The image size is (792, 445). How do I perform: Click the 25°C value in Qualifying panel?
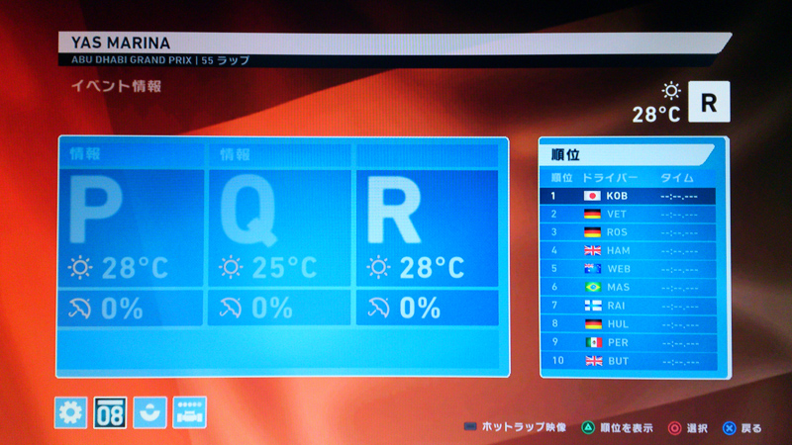[284, 268]
